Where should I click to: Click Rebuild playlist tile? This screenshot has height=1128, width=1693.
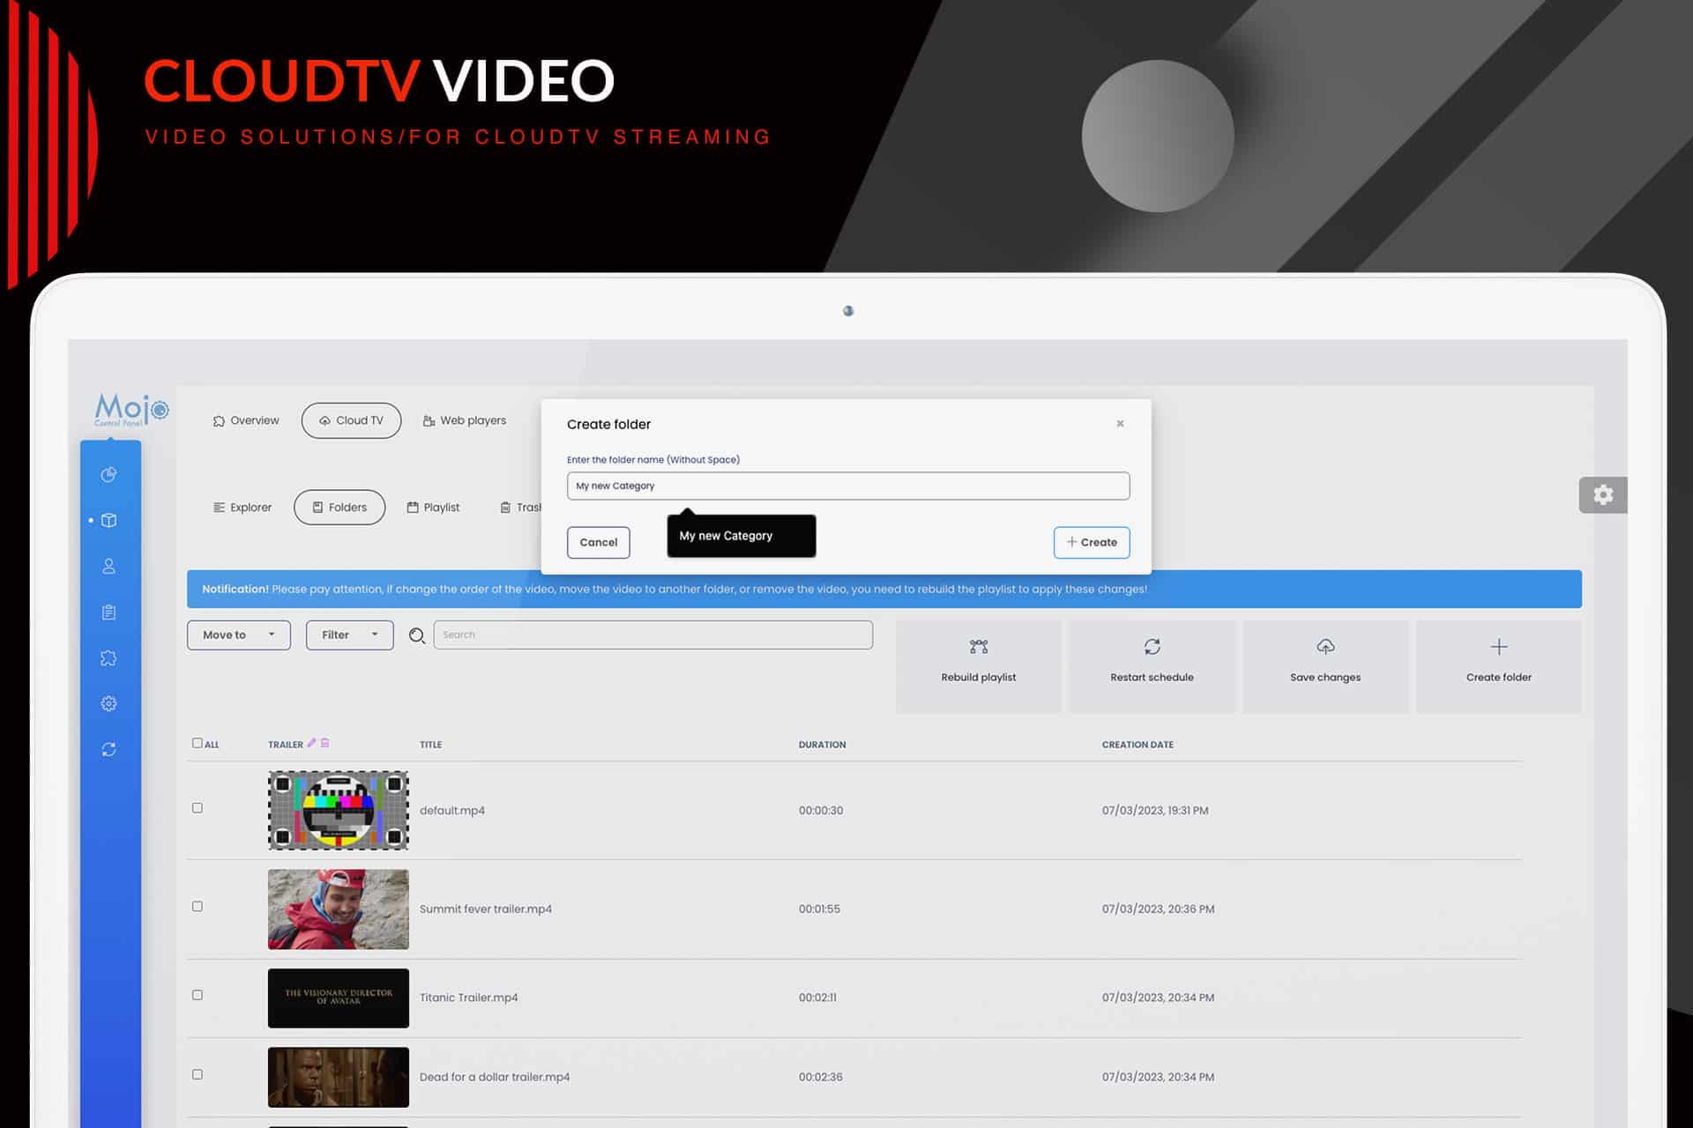[978, 666]
